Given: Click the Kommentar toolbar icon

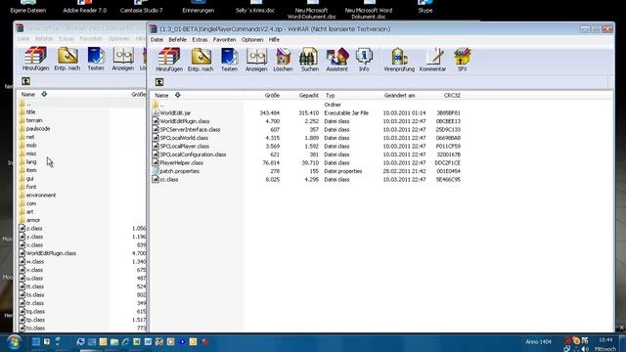Looking at the screenshot, I should (x=432, y=60).
